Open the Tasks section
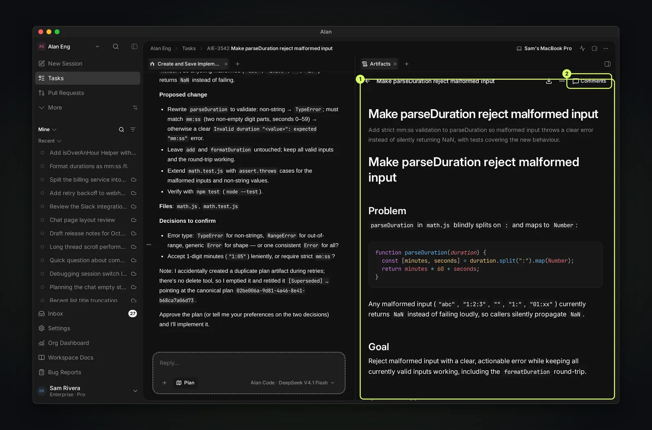This screenshot has width=652, height=430. pos(88,78)
